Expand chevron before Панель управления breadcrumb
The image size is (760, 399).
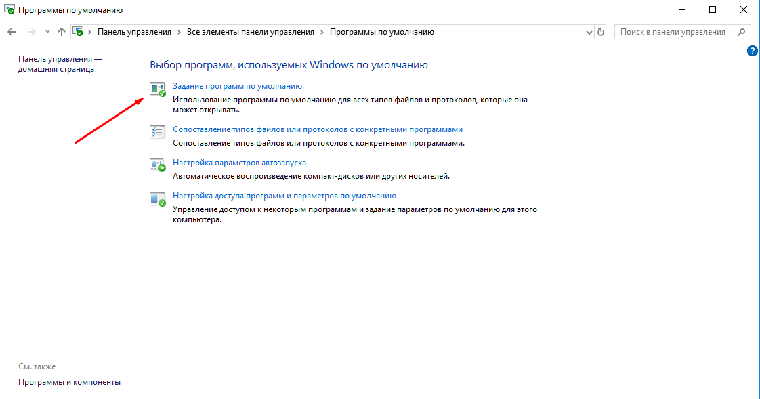89,32
